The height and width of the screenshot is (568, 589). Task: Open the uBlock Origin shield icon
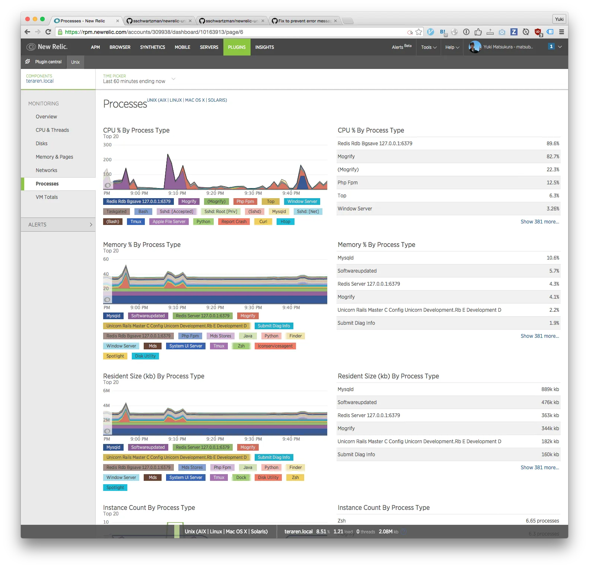[538, 32]
